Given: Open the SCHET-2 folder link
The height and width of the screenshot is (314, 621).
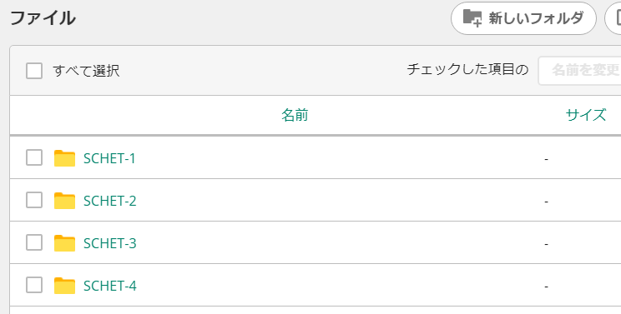Looking at the screenshot, I should point(109,201).
